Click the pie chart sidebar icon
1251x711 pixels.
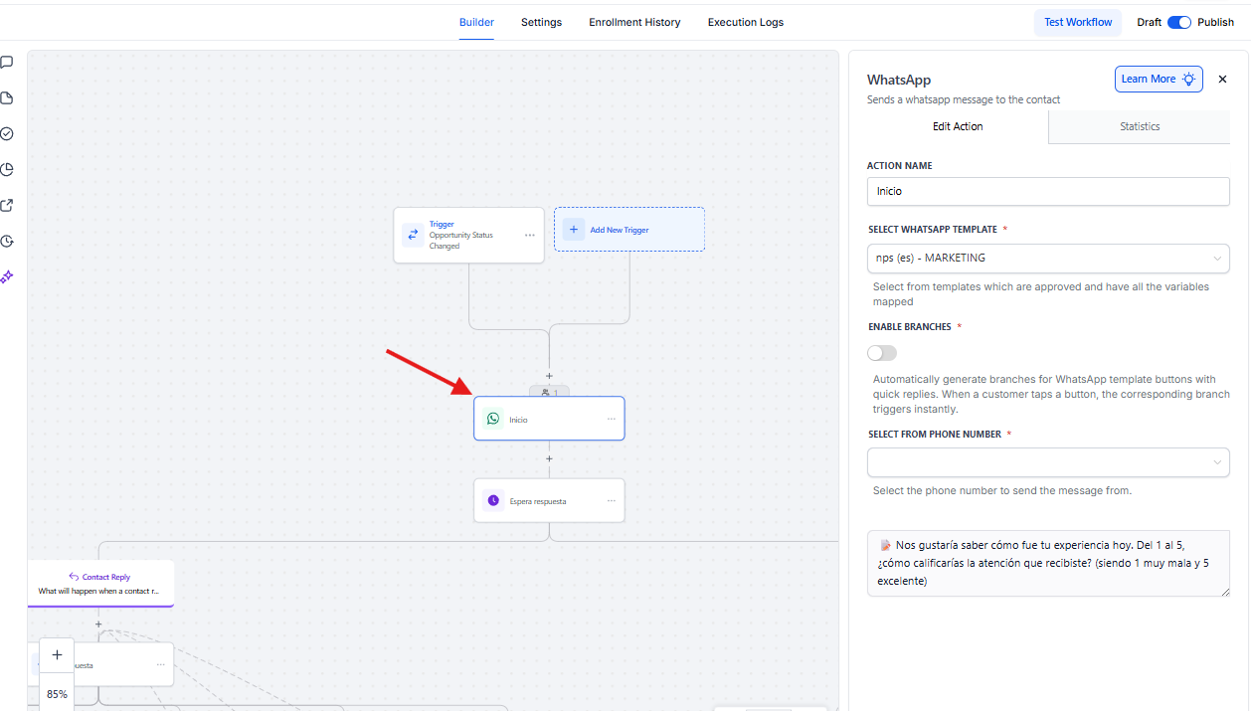pyautogui.click(x=7, y=169)
